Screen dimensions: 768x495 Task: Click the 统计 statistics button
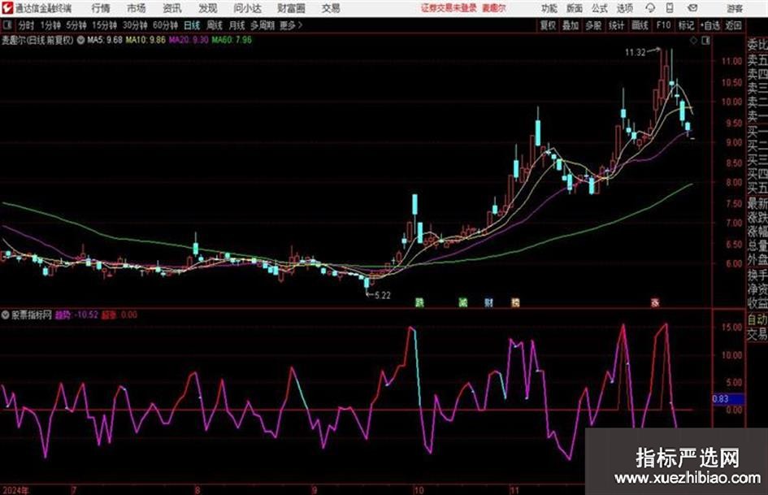(x=617, y=25)
